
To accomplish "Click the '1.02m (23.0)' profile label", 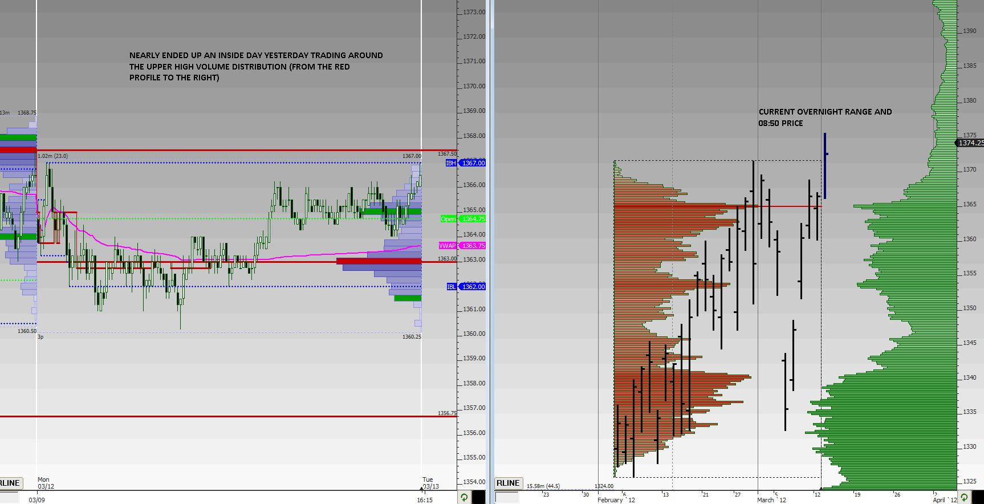I will click(x=52, y=156).
